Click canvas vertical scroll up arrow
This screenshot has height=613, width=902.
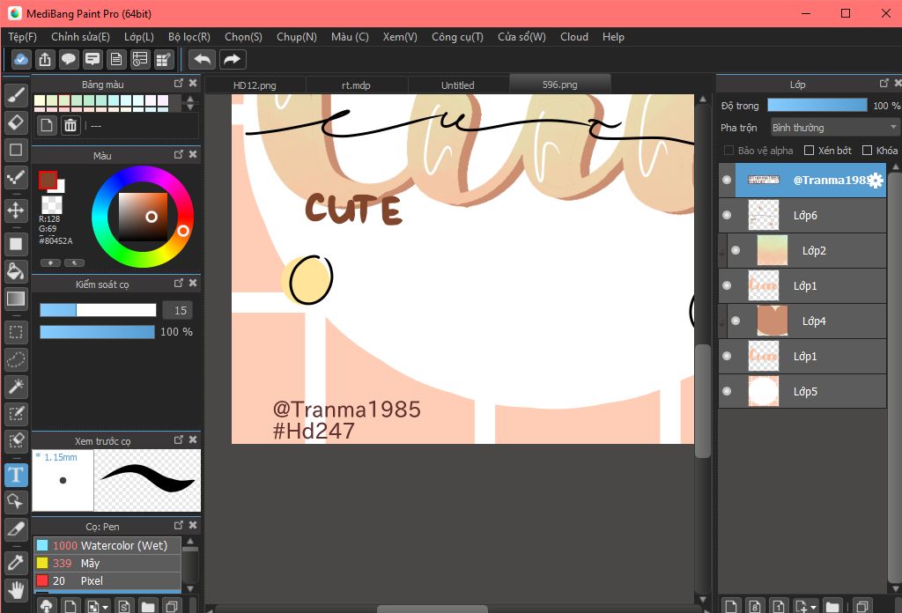(702, 100)
